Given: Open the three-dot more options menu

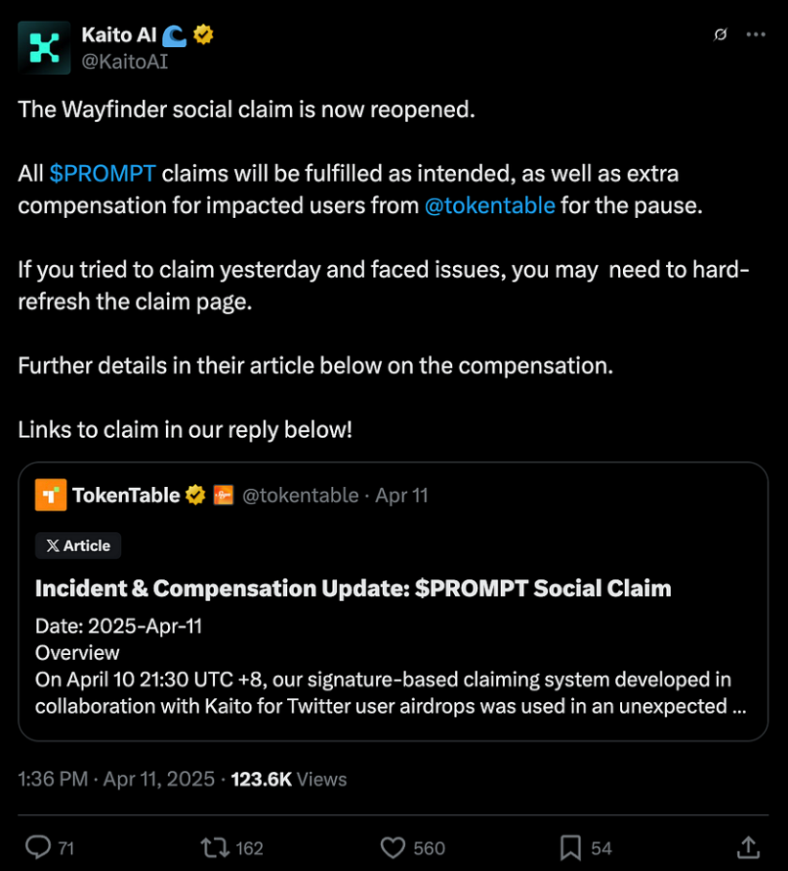Looking at the screenshot, I should [755, 35].
